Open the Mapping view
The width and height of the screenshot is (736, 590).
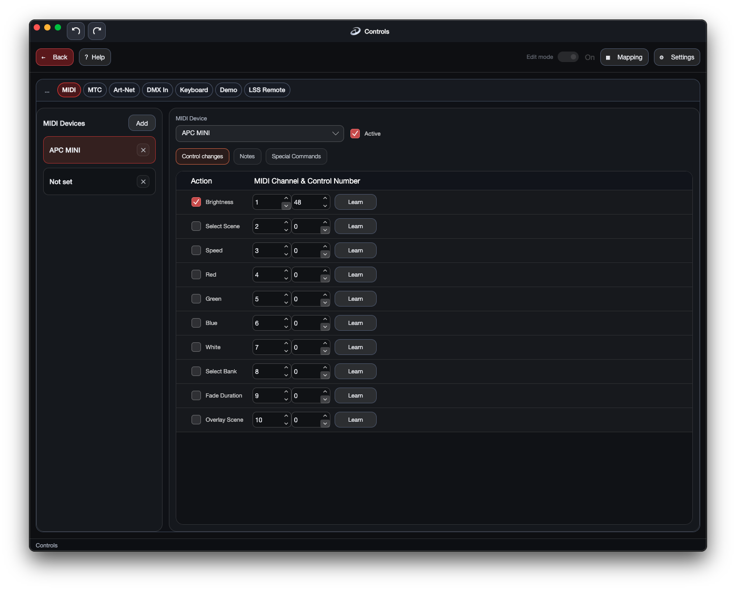coord(624,57)
